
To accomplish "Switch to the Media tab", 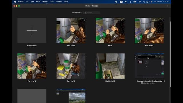I will pyautogui.click(x=87, y=6).
